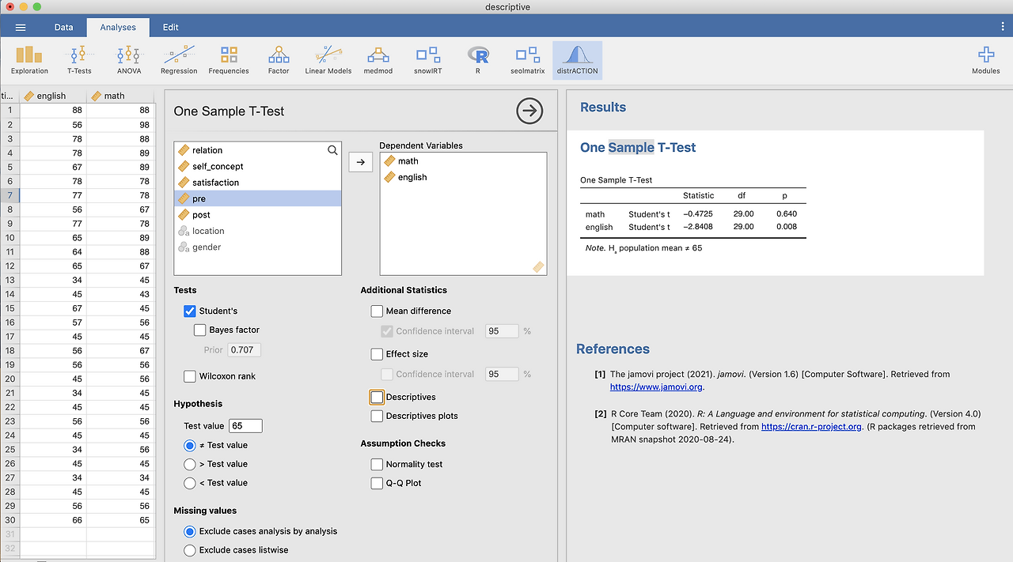
Task: Click the Results heading
Action: tap(603, 107)
